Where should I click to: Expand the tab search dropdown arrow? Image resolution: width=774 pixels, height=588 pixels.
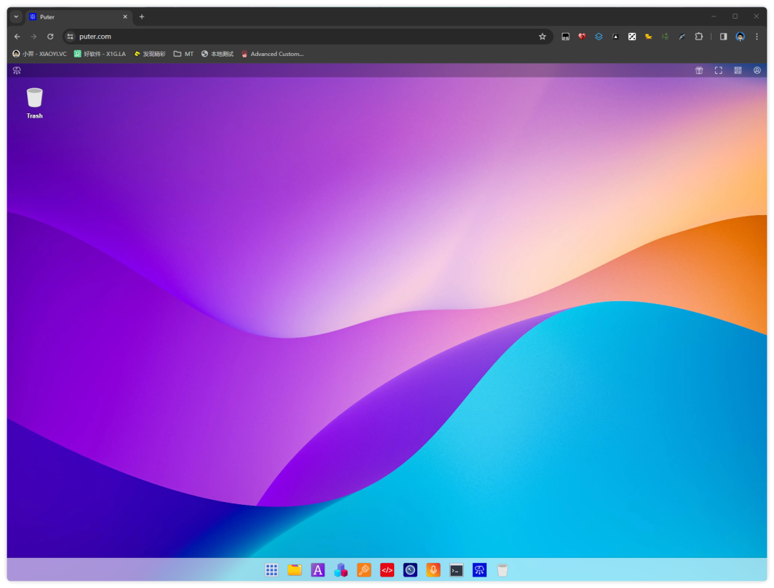[x=16, y=16]
